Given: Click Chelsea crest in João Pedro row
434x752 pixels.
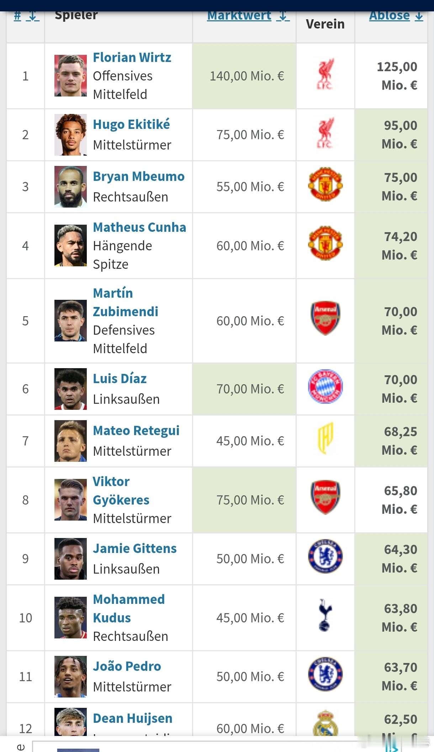Looking at the screenshot, I should (325, 674).
